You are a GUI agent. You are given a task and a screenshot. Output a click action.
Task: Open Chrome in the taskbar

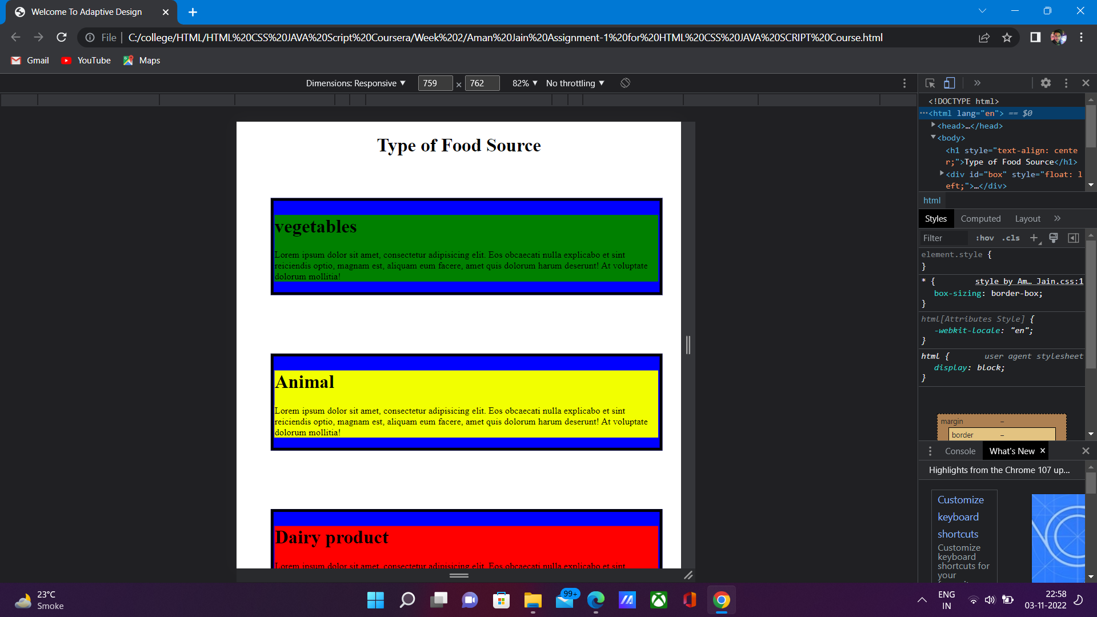coord(721,600)
